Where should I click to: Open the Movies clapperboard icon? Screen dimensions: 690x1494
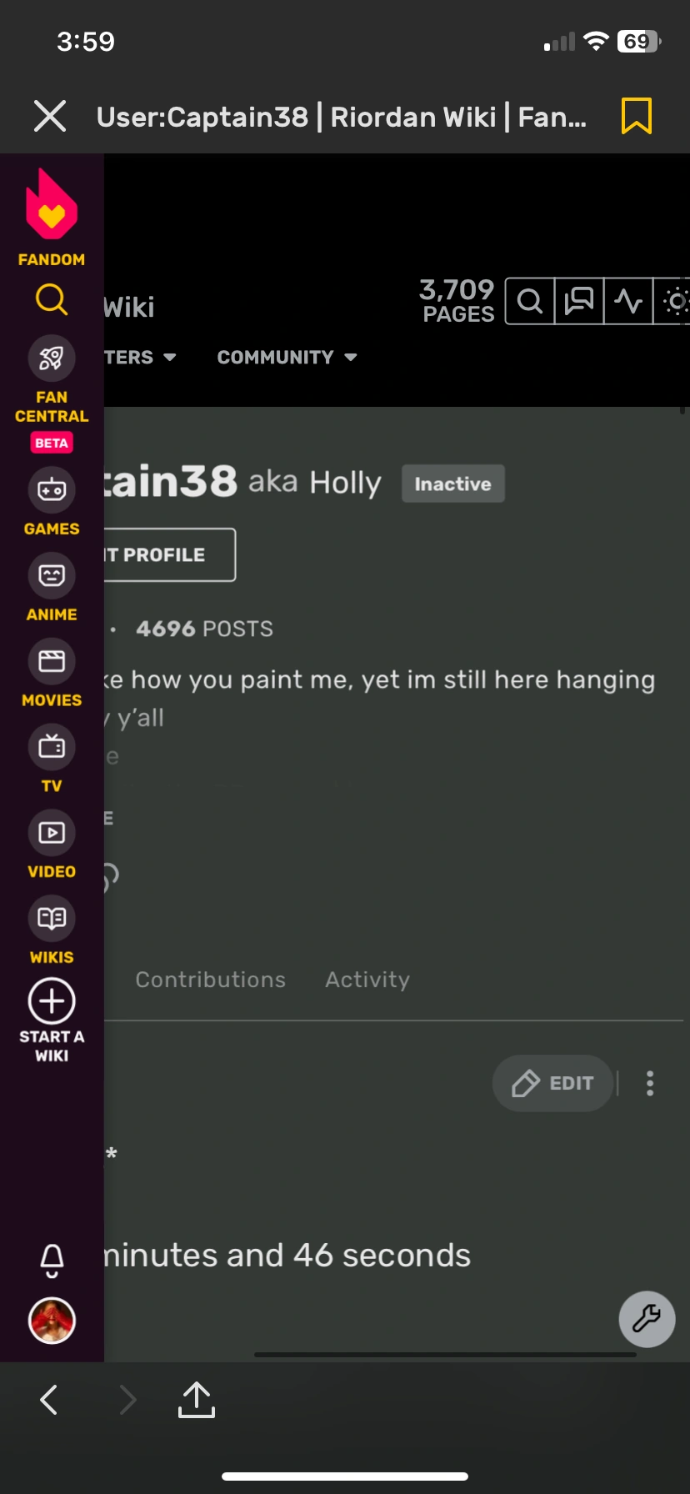[52, 661]
